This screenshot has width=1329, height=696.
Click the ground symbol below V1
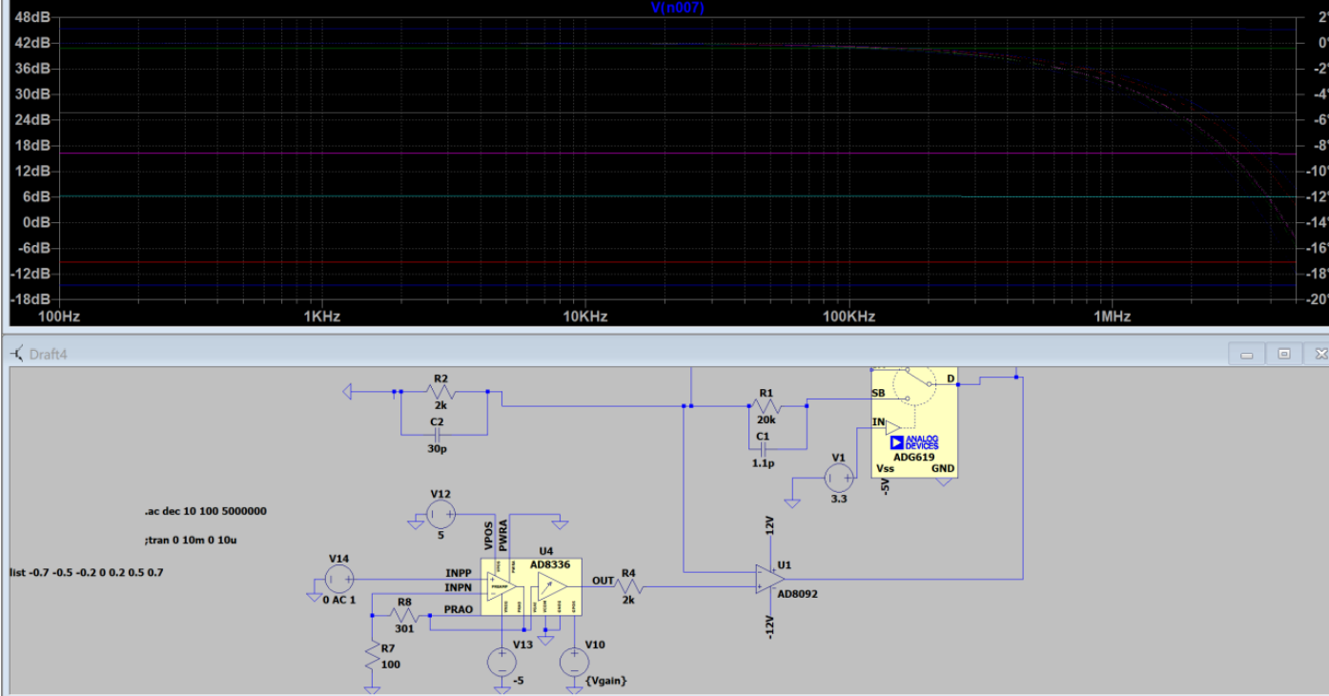tap(792, 502)
